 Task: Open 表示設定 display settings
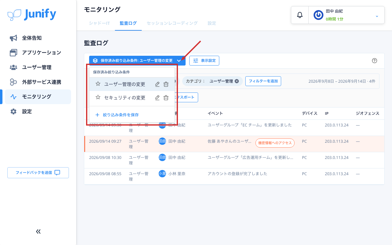pos(204,61)
